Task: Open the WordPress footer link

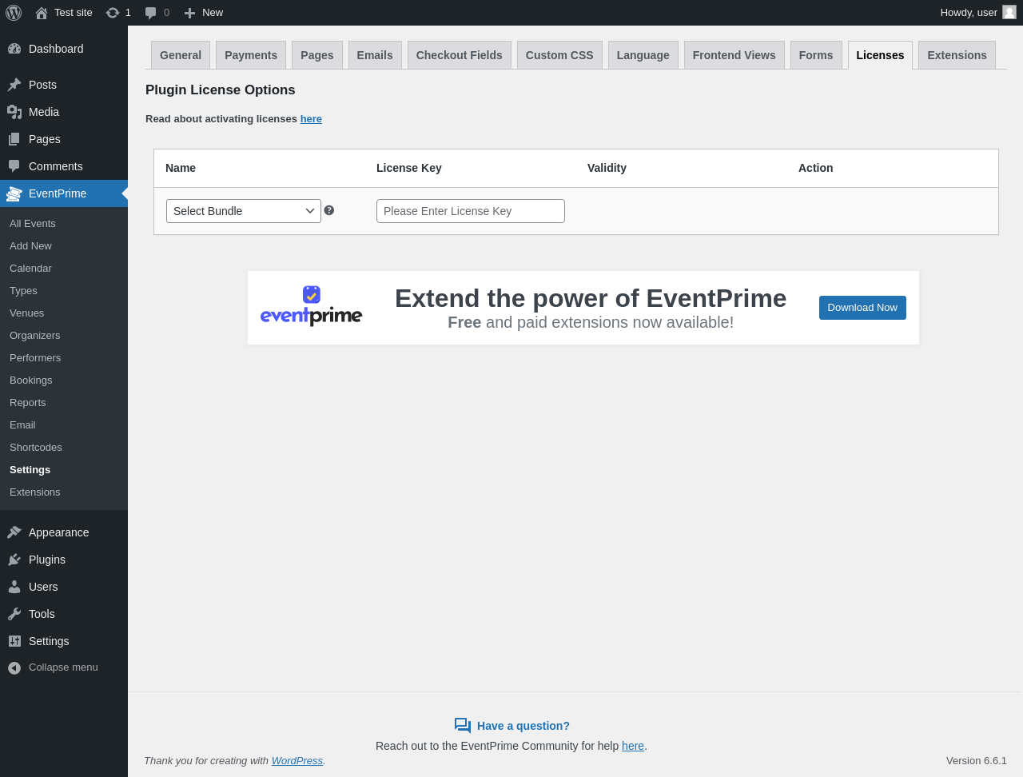Action: pyautogui.click(x=297, y=761)
